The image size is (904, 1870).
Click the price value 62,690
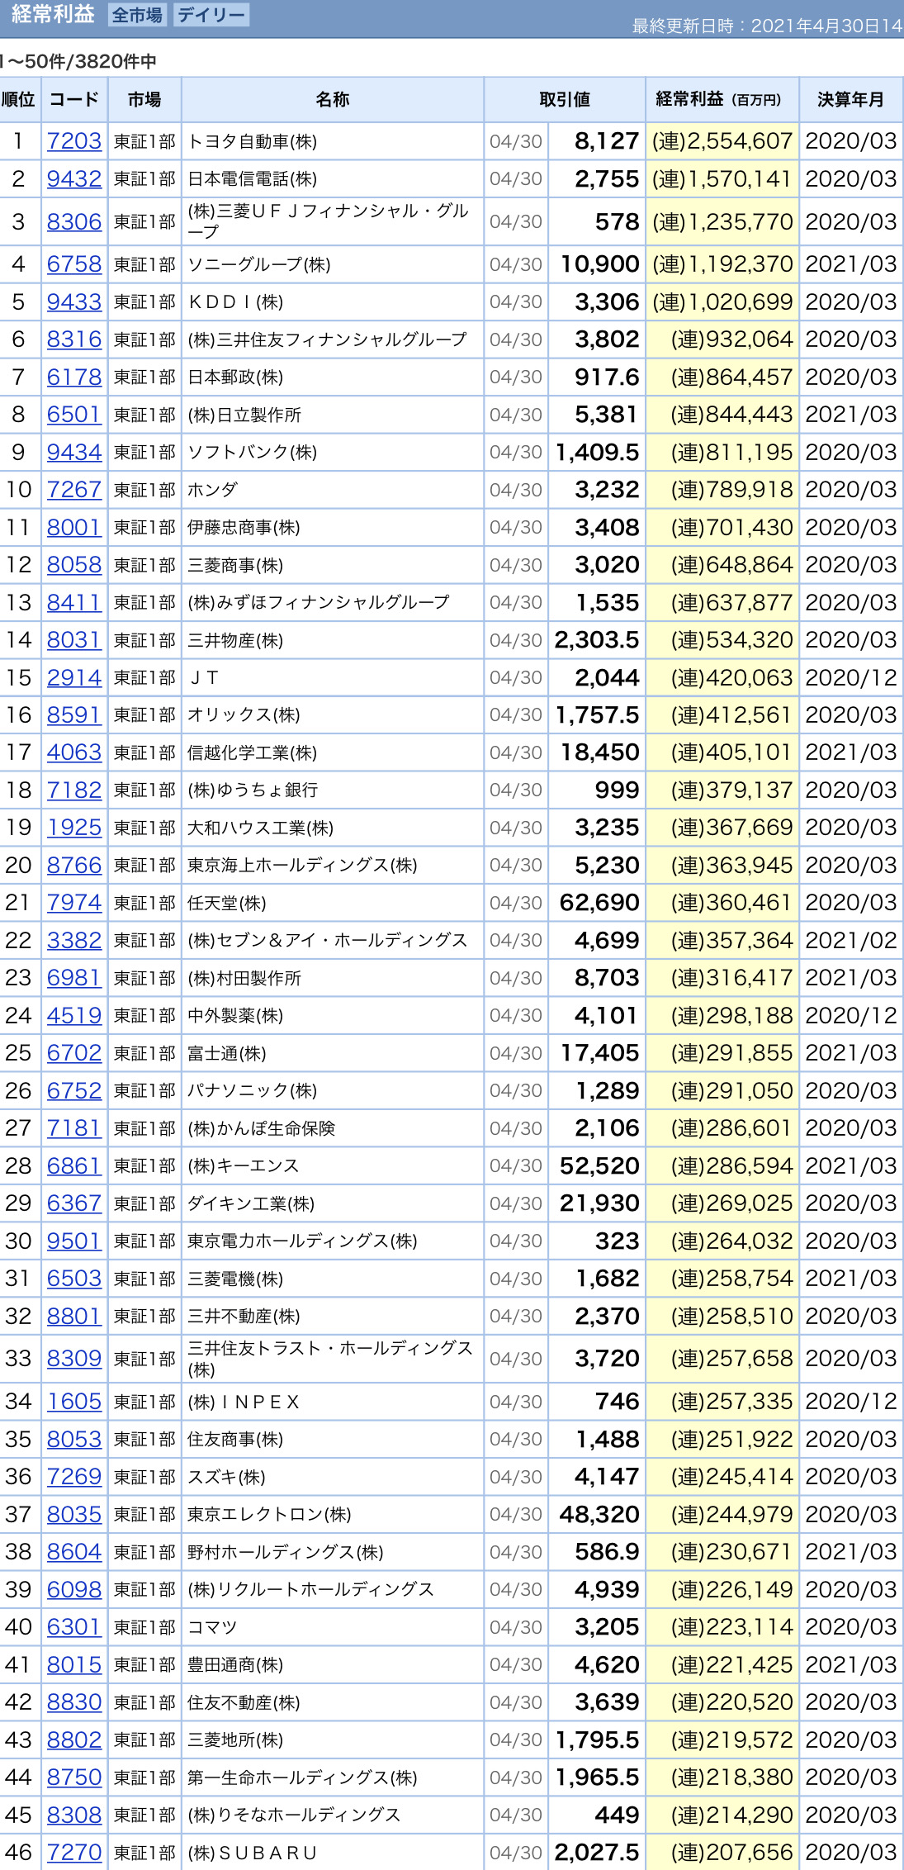point(599,903)
